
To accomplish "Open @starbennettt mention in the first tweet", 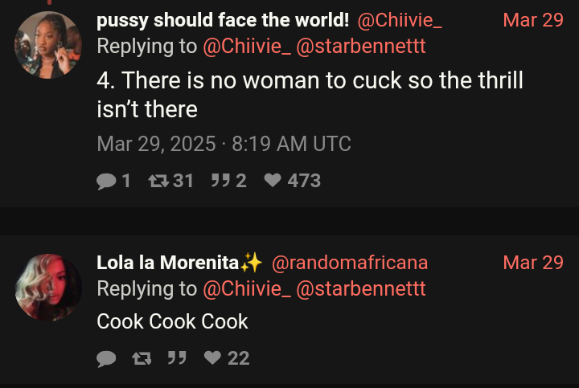I will coord(361,47).
